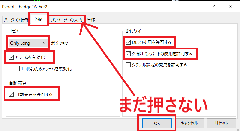Toggle アラームを有効化 checkbox
Viewport: 240px width, 131px height.
(x=11, y=57)
